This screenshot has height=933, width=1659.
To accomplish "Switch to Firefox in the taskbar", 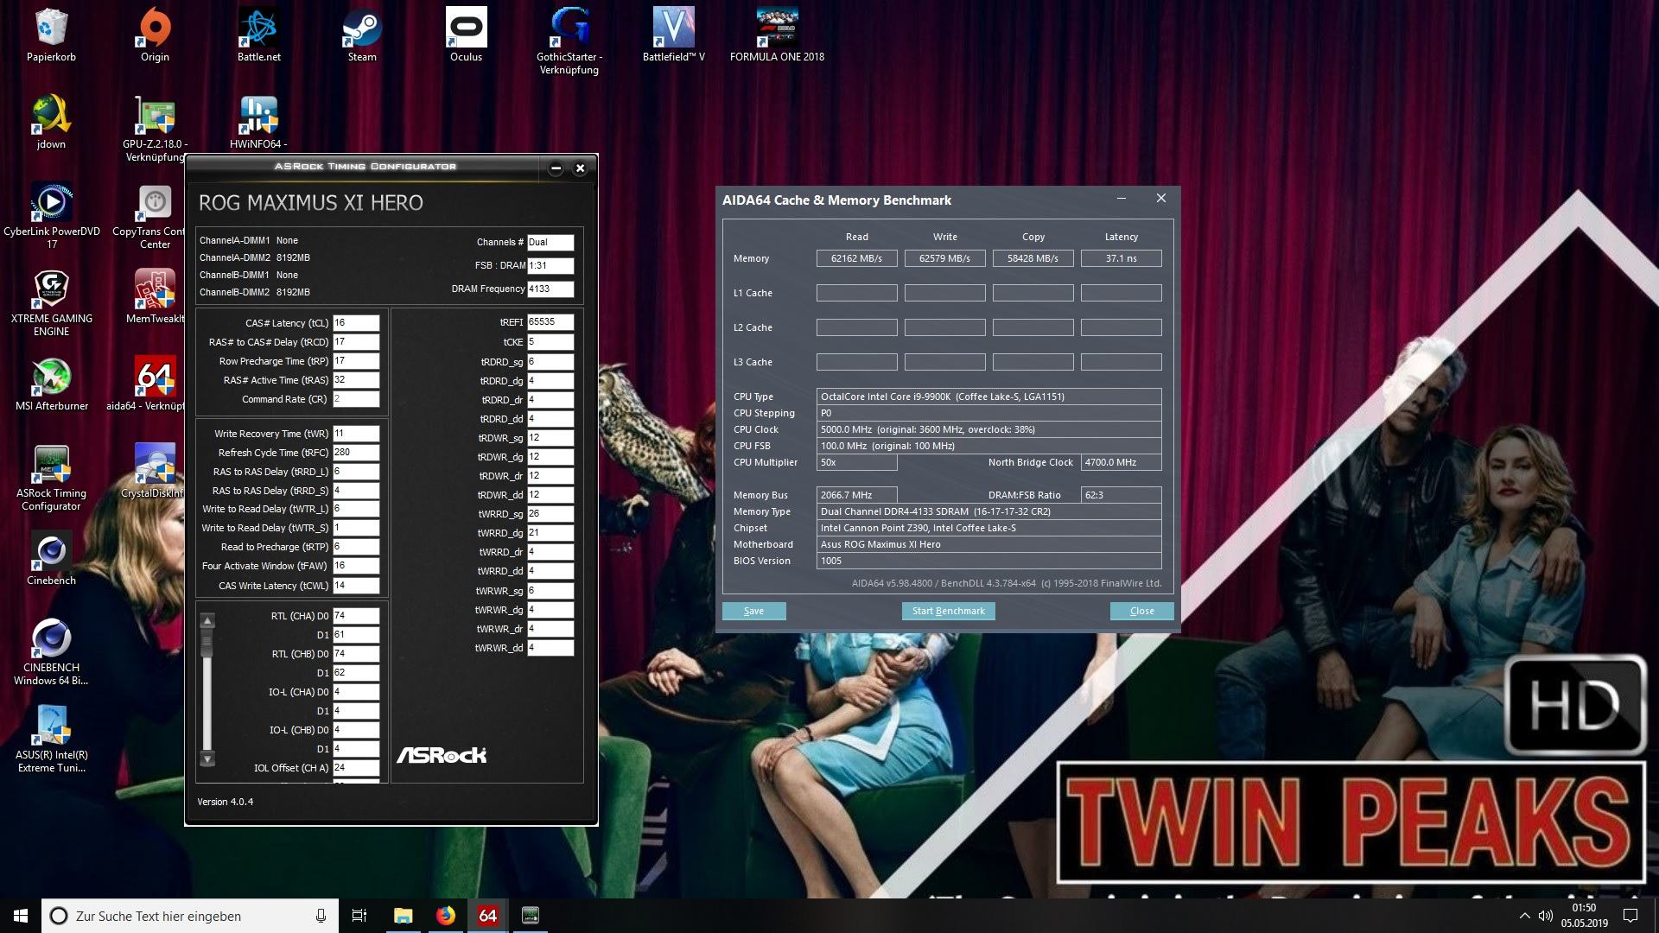I will 445,916.
